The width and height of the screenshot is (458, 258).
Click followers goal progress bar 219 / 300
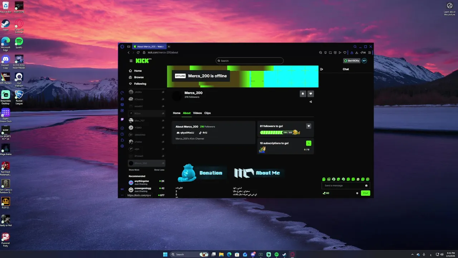tap(280, 133)
